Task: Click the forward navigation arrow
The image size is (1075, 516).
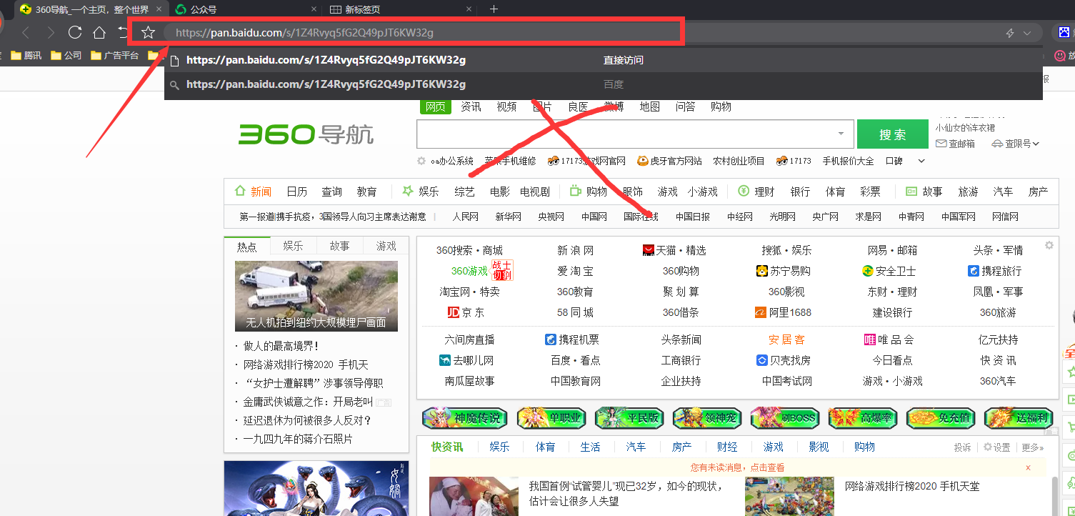Action: (x=51, y=32)
